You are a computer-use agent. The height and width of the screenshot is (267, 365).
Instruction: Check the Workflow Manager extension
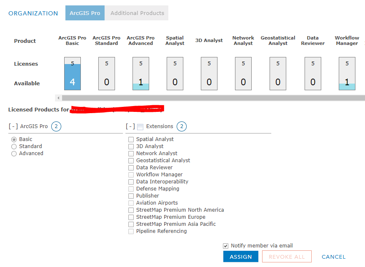(131, 175)
